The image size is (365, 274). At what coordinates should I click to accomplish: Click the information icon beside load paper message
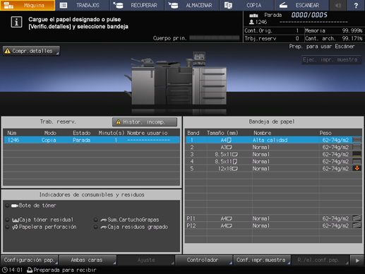click(x=16, y=23)
